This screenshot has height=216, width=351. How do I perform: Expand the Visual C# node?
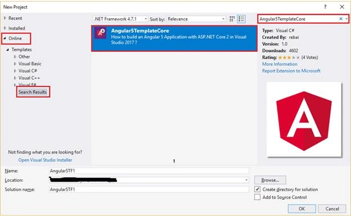point(15,71)
